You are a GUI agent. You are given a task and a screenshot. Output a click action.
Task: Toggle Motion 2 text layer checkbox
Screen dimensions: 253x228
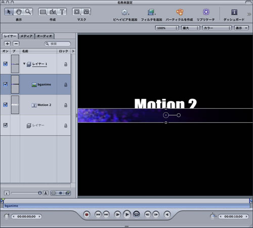click(x=6, y=105)
